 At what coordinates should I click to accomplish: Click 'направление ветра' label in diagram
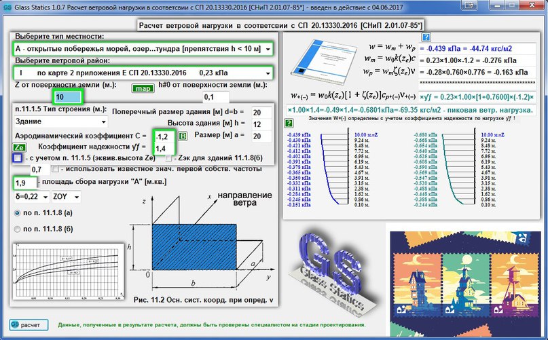(244, 199)
